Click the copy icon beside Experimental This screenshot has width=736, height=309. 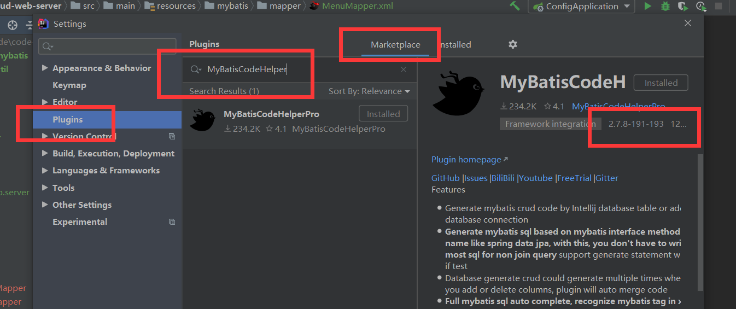172,221
